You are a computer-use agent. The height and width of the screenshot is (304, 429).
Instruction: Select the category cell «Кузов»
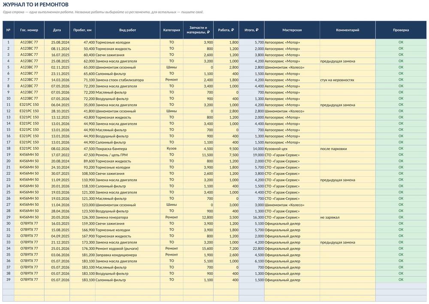point(172,148)
